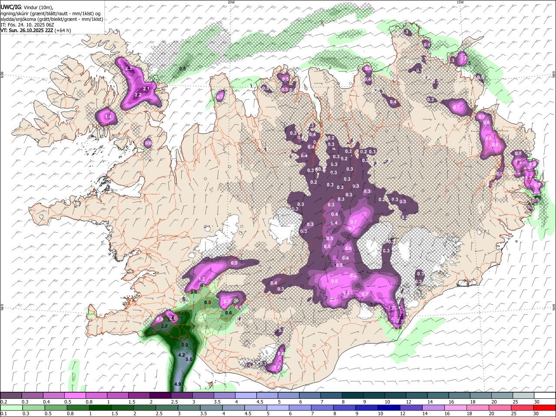Click the '4.2' rainfall value on the map

[182, 355]
